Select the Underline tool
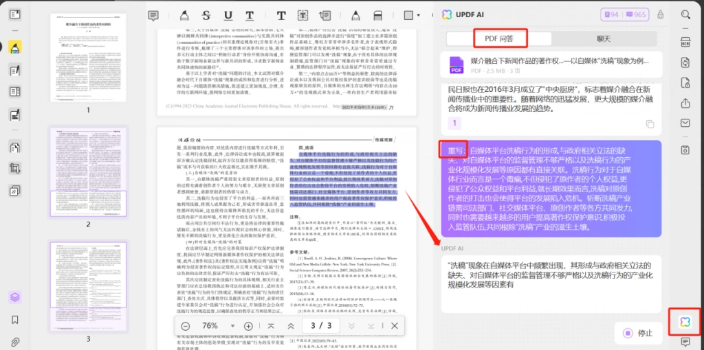704x350 pixels. point(228,16)
